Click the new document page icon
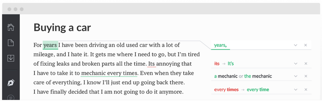This screenshot has height=107, width=322. click(x=11, y=43)
